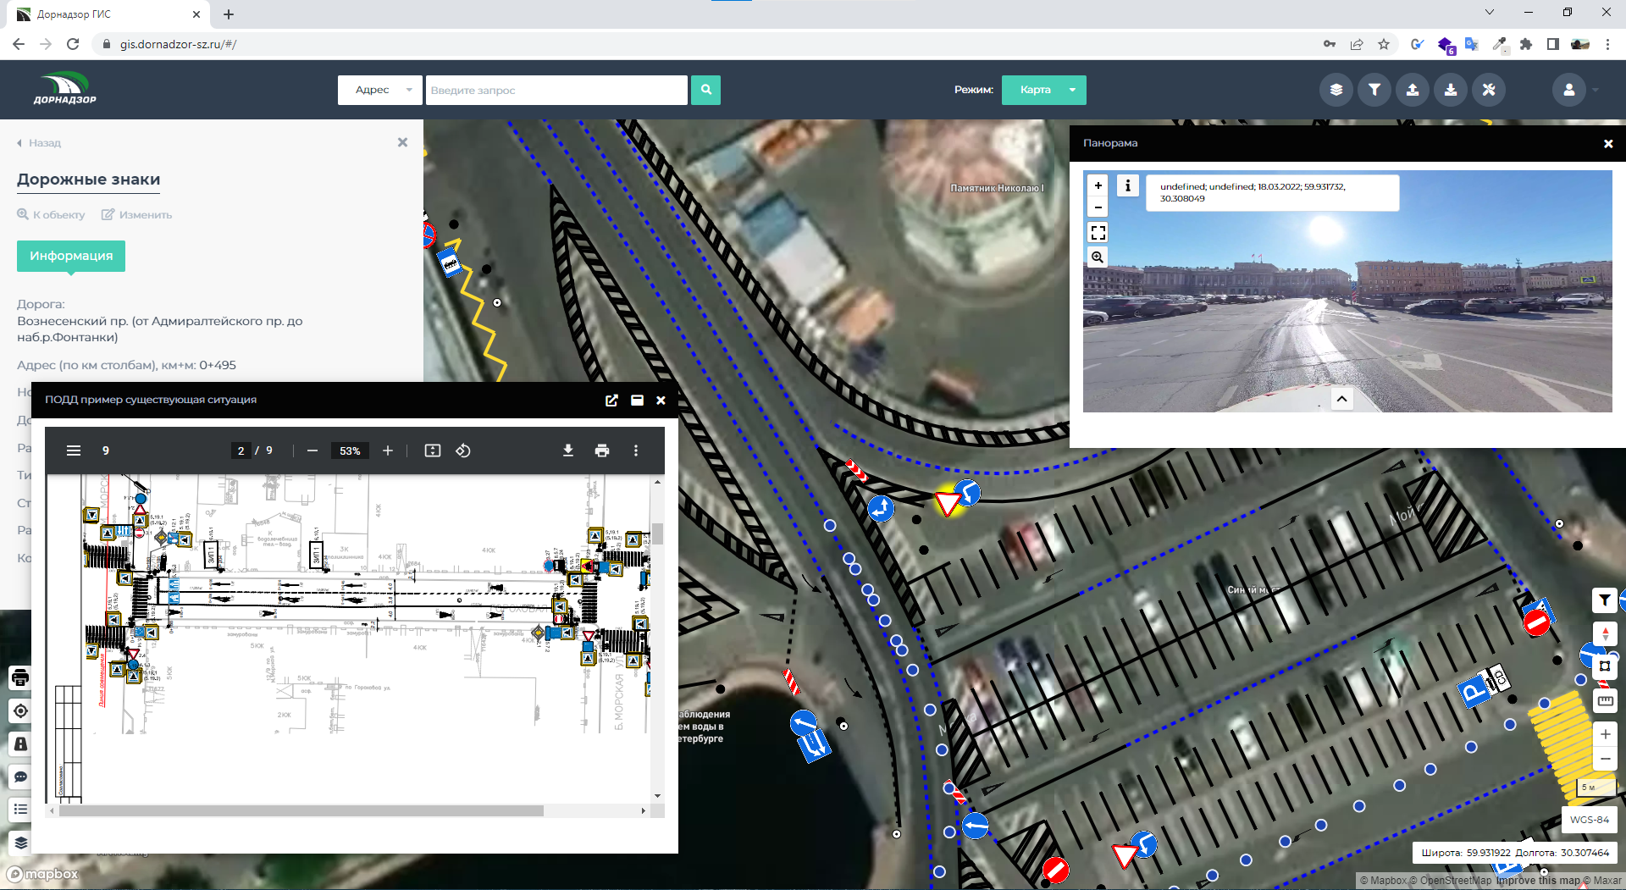Activate the ruler measurement tool
Viewport: 1626px width, 890px height.
click(1605, 700)
